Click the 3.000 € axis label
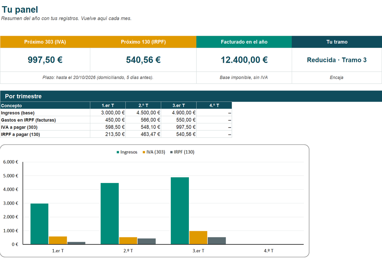Image resolution: width=382 pixels, height=260 pixels. 11,203
